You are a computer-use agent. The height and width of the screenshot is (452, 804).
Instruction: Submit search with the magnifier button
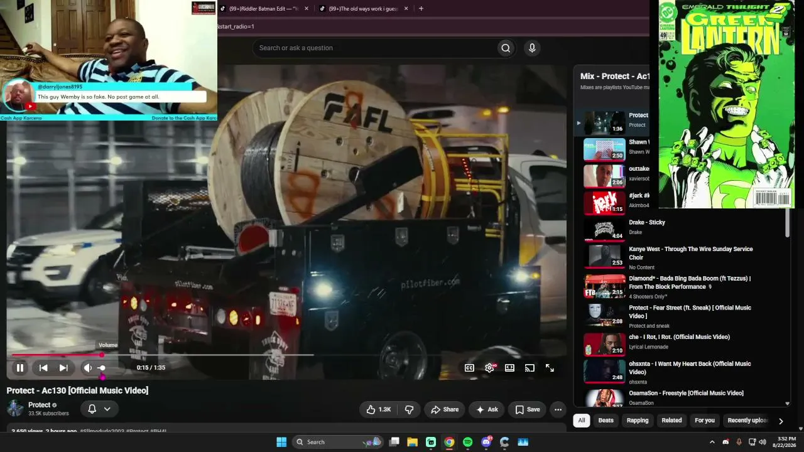(x=506, y=48)
